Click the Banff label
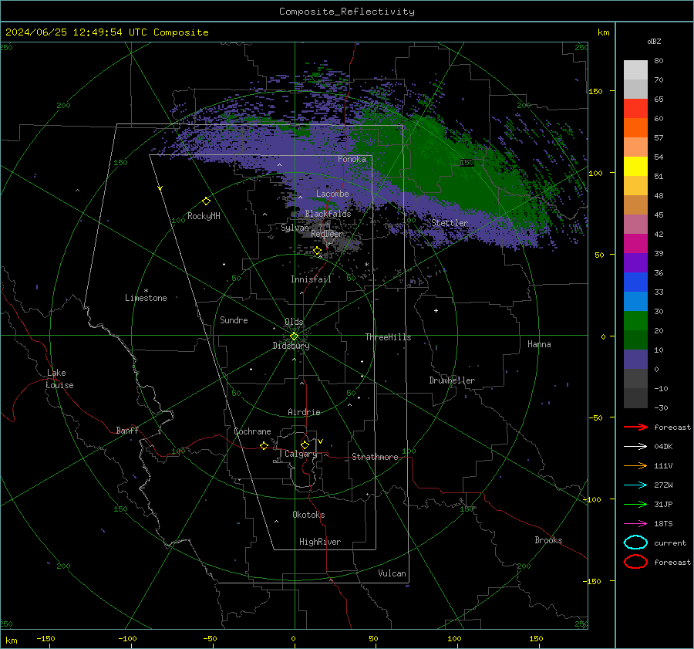694x649 pixels. coord(127,430)
